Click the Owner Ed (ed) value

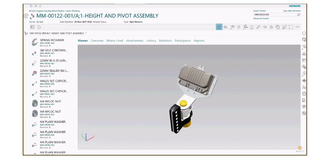pyautogui.click(x=40, y=22)
